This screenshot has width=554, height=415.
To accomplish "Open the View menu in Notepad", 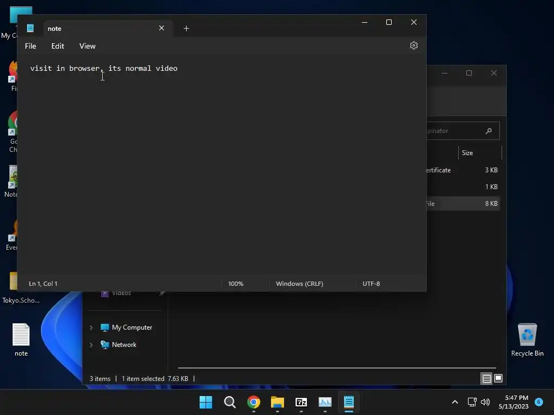I will click(87, 46).
